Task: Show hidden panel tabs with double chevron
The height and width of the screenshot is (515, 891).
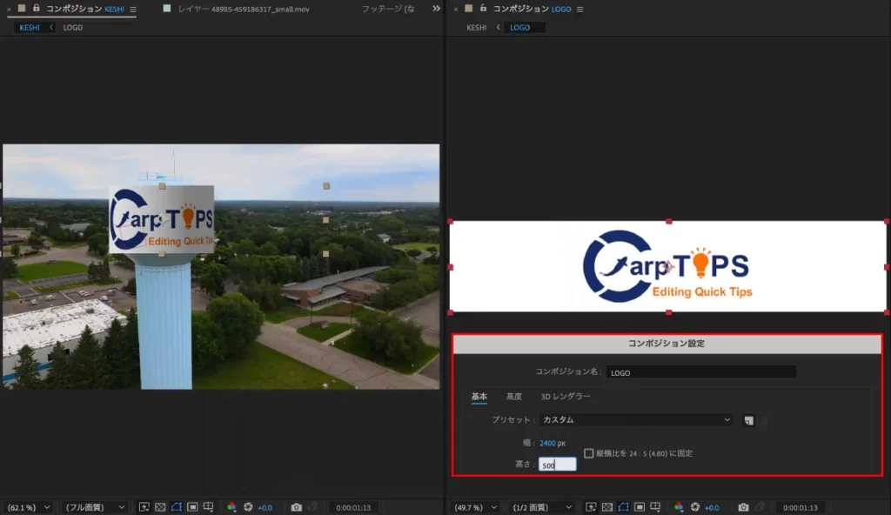Action: click(x=436, y=9)
